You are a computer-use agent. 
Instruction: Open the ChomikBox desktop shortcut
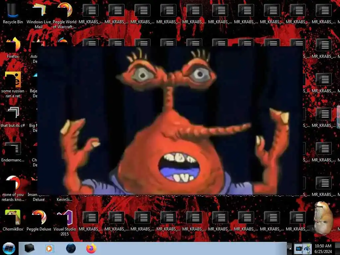[13, 220]
